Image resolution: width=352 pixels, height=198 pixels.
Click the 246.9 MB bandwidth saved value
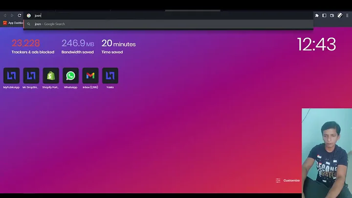[78, 43]
